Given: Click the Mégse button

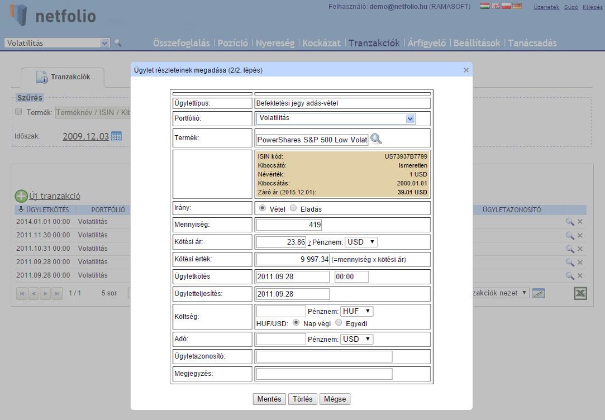Looking at the screenshot, I should [x=335, y=399].
